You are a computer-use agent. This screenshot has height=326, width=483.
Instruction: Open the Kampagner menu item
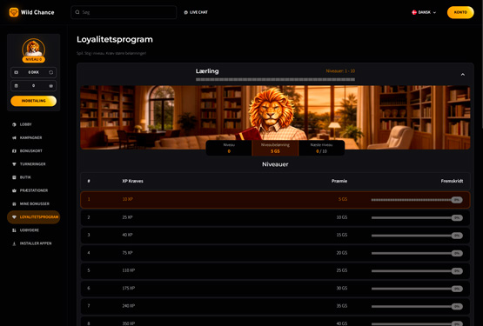[34, 137]
